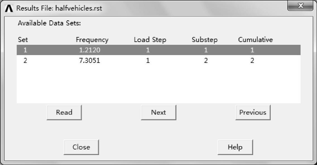317x165 pixels.
Task: Click the Frequency column header
Action: pyautogui.click(x=92, y=40)
